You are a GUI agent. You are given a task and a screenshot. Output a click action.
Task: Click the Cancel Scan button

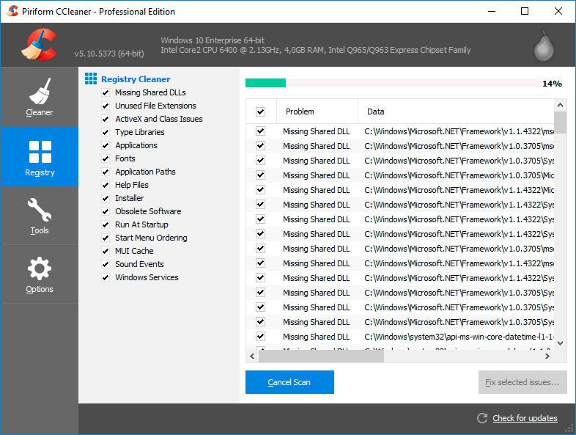289,382
